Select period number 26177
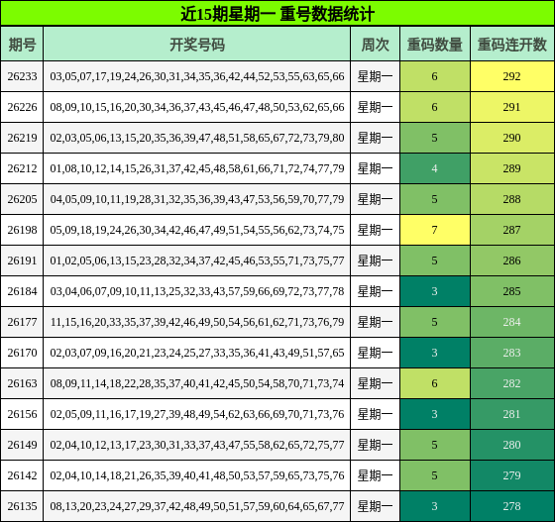 click(x=22, y=322)
